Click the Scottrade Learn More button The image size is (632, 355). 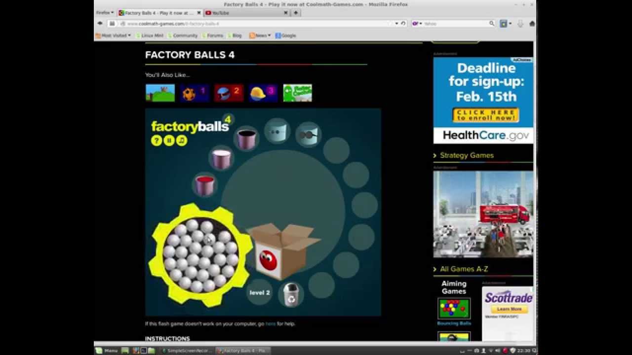coord(509,309)
